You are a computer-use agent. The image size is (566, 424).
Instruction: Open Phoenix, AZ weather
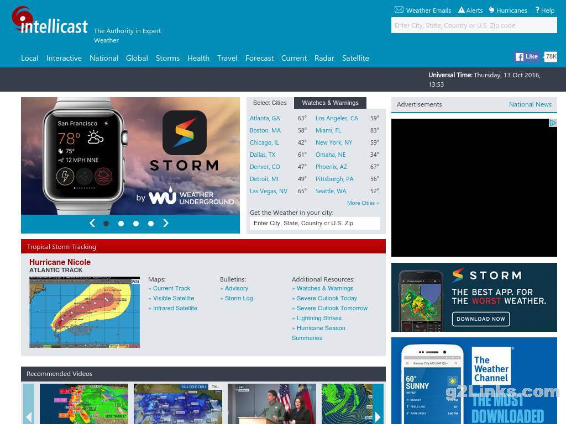point(331,167)
